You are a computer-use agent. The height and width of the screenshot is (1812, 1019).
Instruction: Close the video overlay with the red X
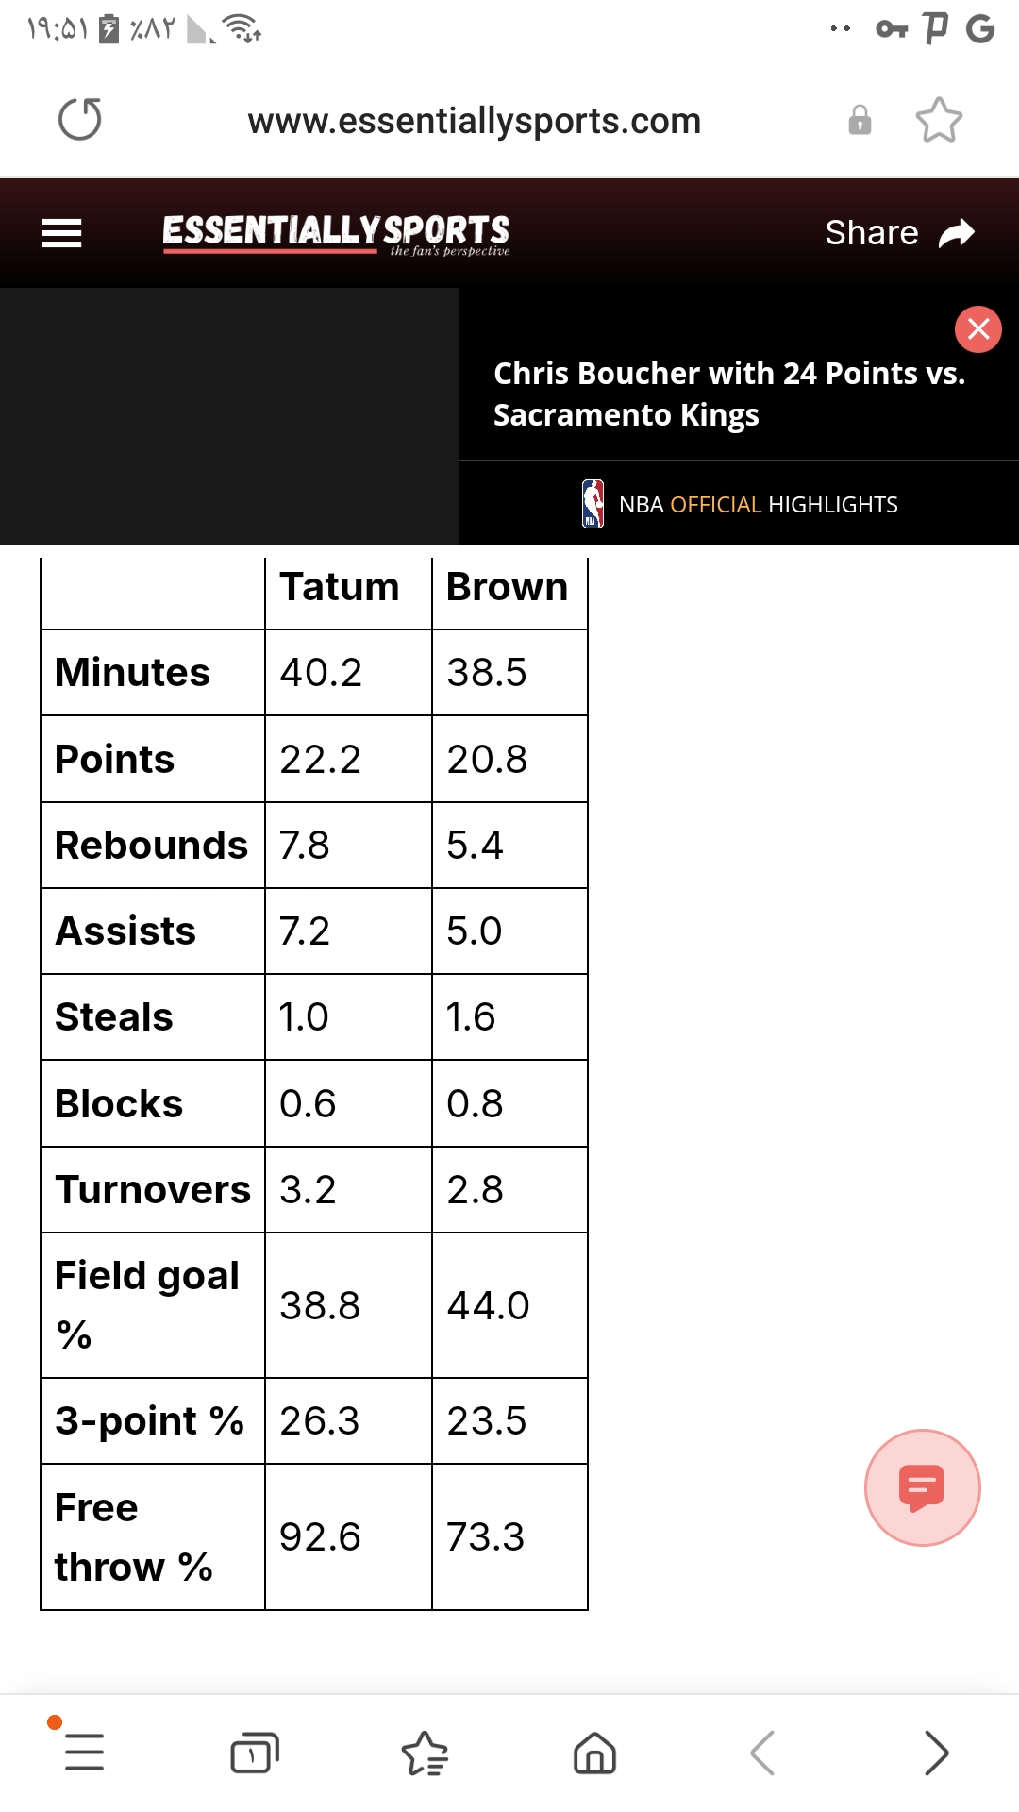tap(978, 329)
